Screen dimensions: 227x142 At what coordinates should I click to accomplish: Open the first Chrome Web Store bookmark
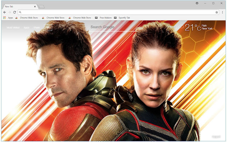27,18
